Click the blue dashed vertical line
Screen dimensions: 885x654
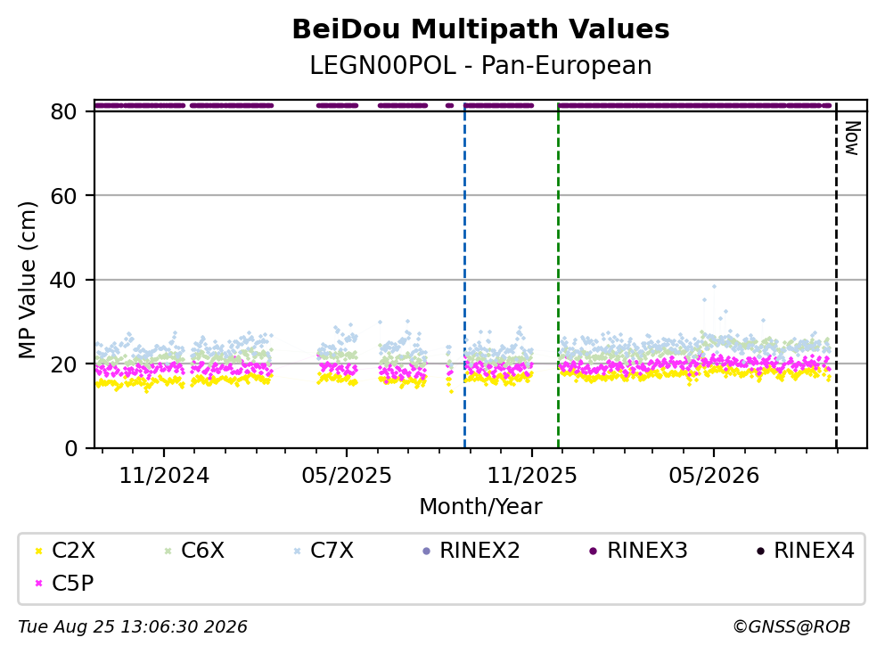click(x=464, y=275)
